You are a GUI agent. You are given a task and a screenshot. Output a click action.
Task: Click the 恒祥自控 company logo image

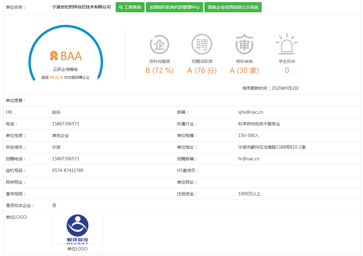pyautogui.click(x=77, y=229)
